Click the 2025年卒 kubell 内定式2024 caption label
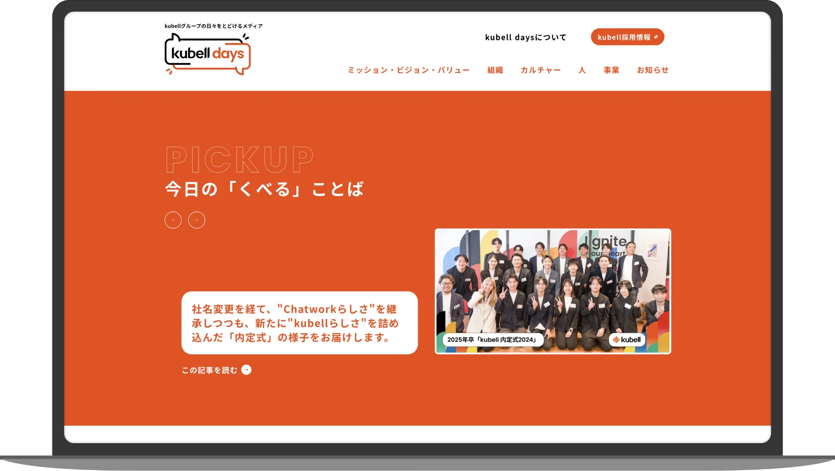This screenshot has height=471, width=835. click(x=493, y=340)
